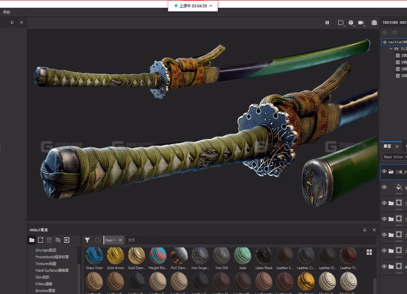Image resolution: width=407 pixels, height=294 pixels.
Task: Click the 3D cube display mode icon
Action: [351, 23]
